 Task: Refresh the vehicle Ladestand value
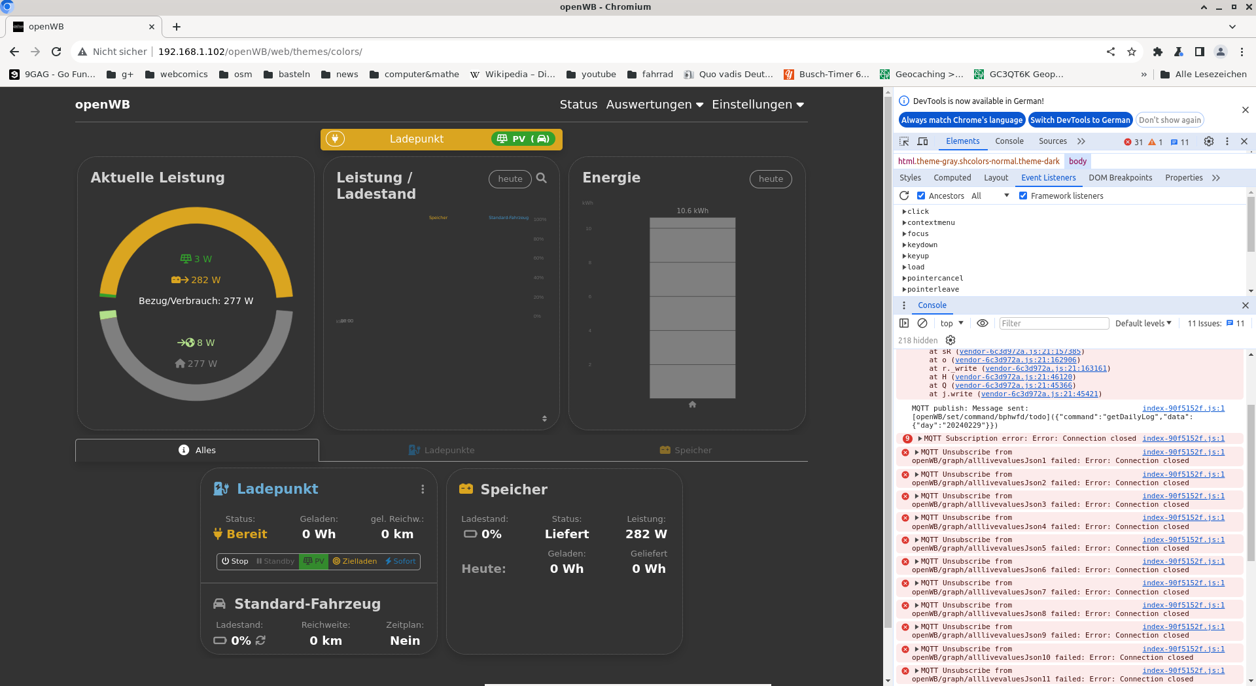pyautogui.click(x=261, y=640)
